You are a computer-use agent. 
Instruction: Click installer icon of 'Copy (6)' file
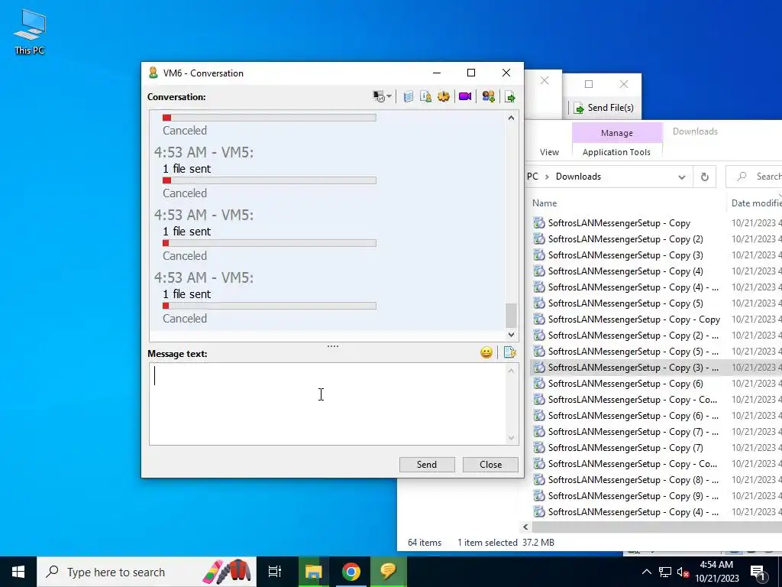(x=538, y=384)
